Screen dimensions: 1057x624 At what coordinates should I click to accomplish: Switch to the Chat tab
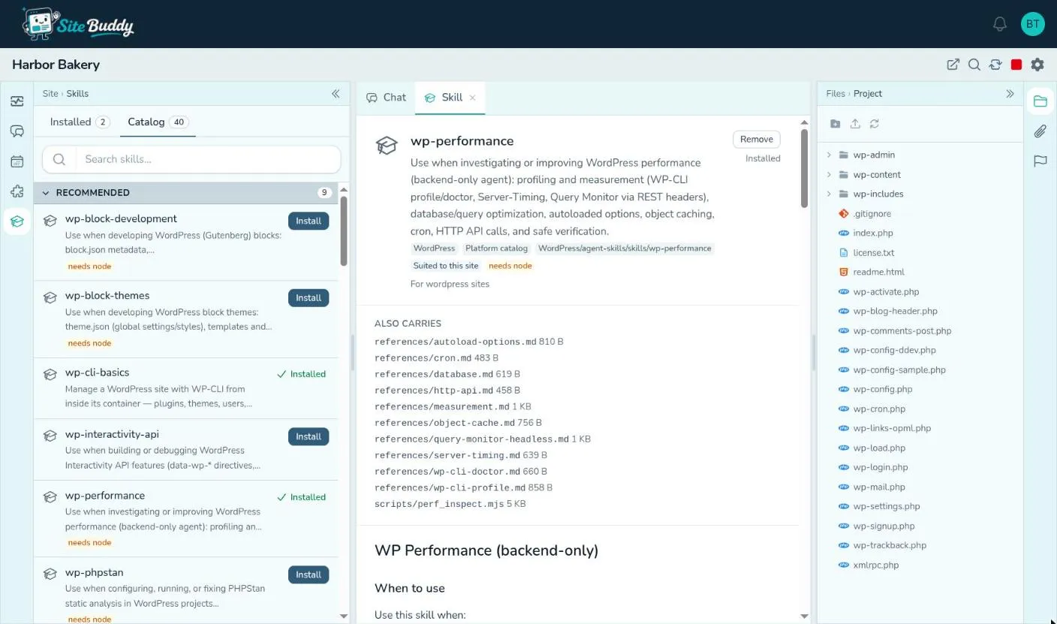[x=386, y=98]
